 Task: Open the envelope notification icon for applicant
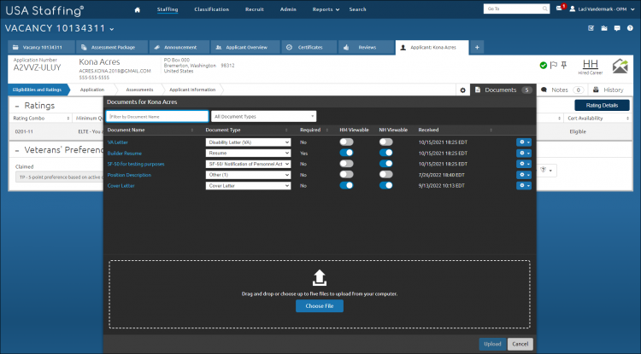620,66
